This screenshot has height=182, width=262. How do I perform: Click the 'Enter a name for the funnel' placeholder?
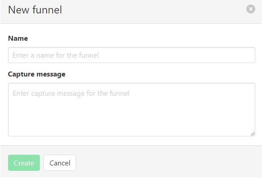56,55
